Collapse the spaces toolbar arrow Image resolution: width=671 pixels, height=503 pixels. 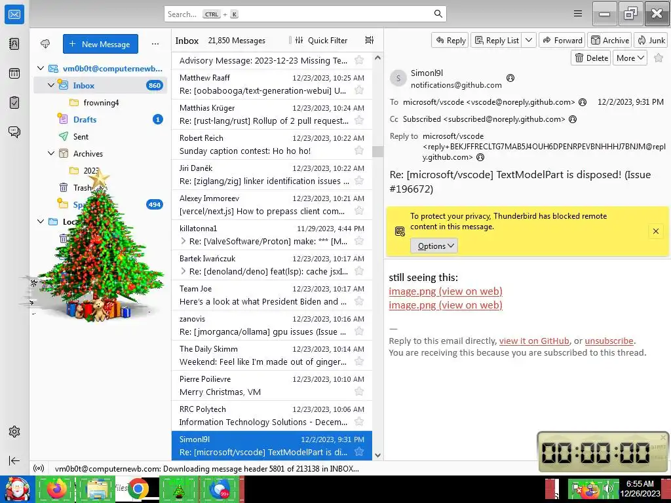tap(14, 460)
